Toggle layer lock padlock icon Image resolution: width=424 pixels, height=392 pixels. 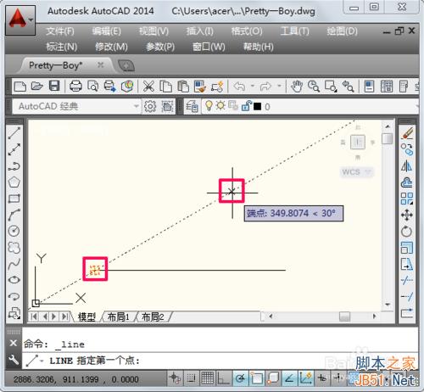pos(246,106)
